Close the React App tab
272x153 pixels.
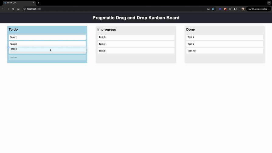[33, 3]
